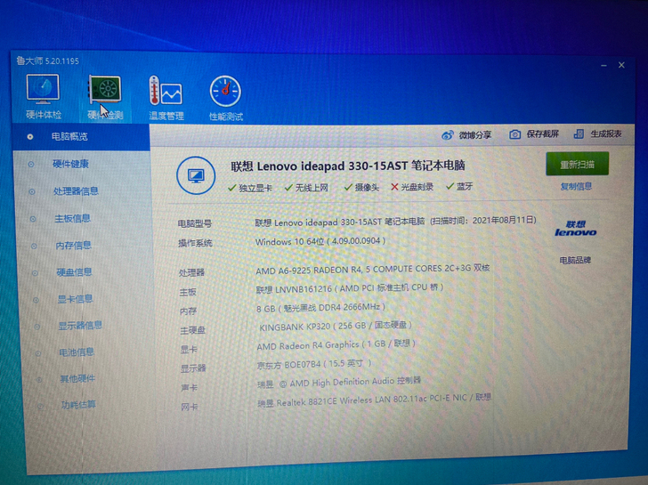Click the 网卡 row label
Viewport: 648px width, 485px height.
[x=190, y=407]
